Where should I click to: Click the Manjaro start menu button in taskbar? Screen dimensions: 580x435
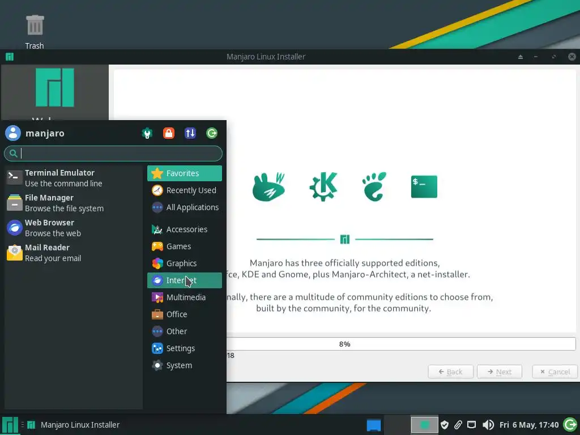coord(10,425)
